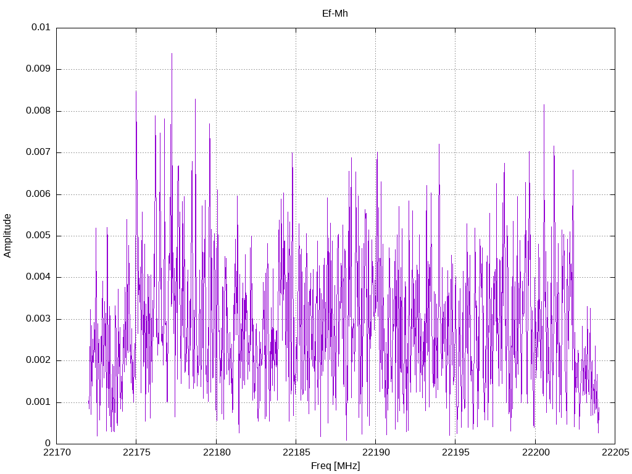
Task: Click the y-axis tick value 0.004
Action: click(38, 277)
